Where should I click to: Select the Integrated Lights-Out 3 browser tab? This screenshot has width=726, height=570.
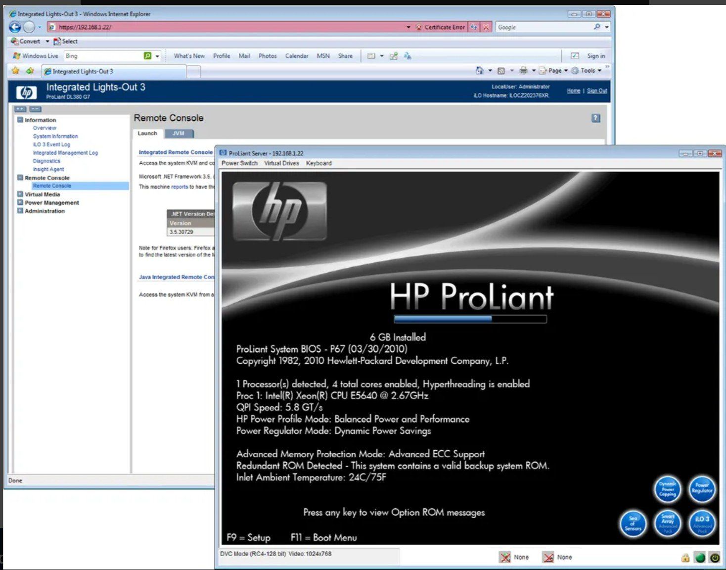coord(115,71)
